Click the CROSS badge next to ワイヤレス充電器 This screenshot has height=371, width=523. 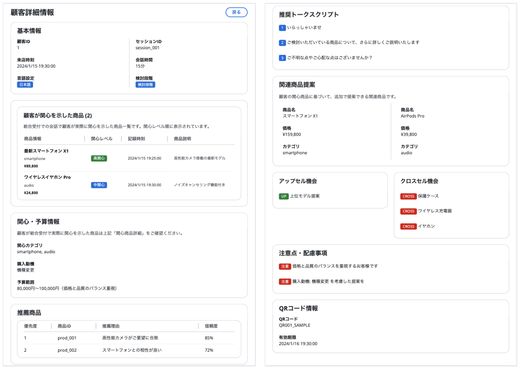pyautogui.click(x=408, y=211)
